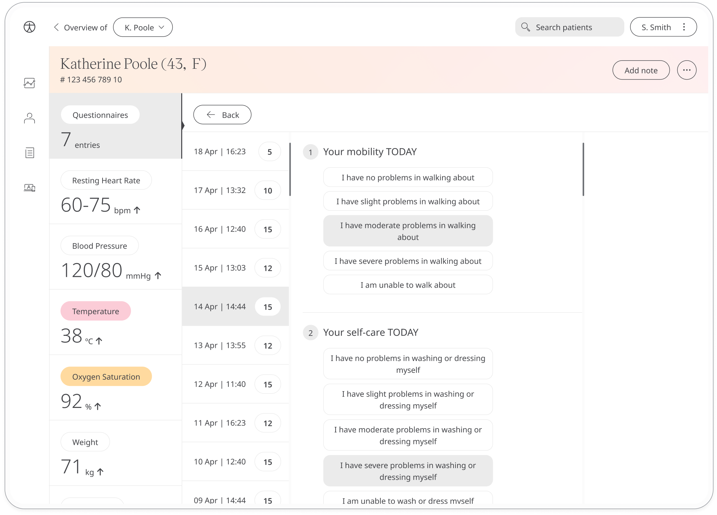Click the Katherine Poole (43, F) heading
The image size is (717, 515).
click(133, 64)
